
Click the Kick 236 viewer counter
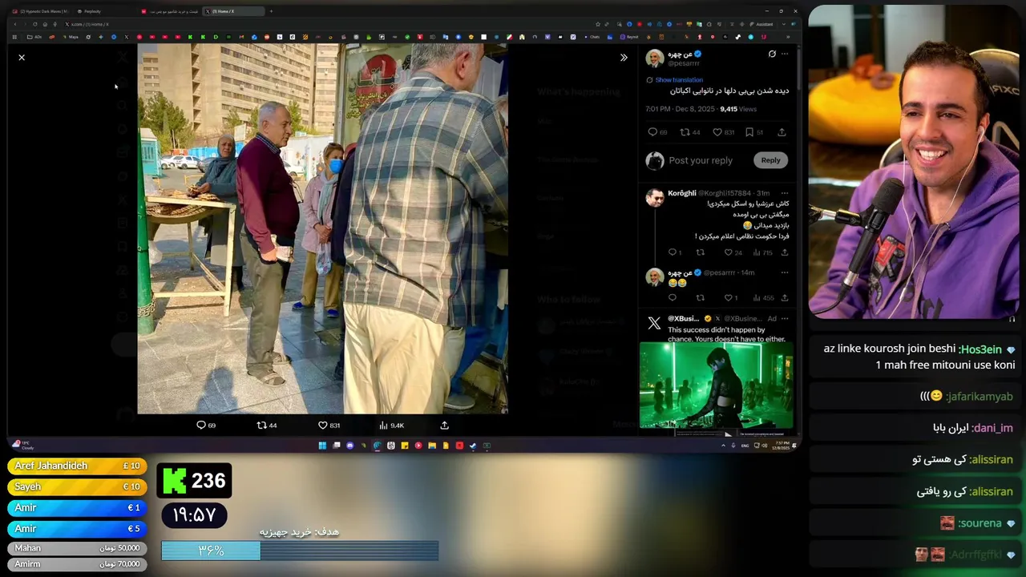pyautogui.click(x=194, y=481)
